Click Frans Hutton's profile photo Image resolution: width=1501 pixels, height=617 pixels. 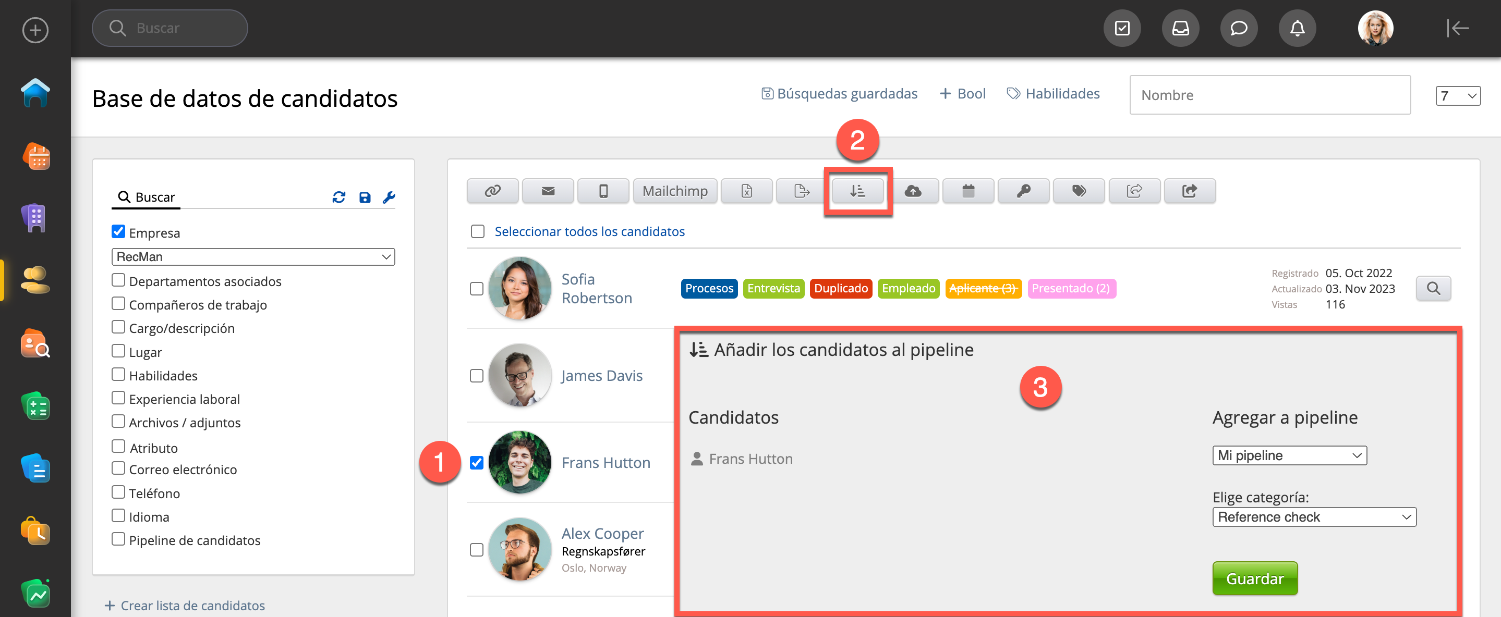520,463
